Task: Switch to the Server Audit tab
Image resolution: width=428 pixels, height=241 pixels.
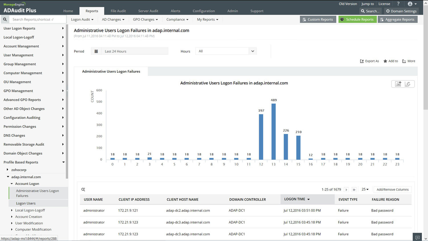Action: [148, 11]
